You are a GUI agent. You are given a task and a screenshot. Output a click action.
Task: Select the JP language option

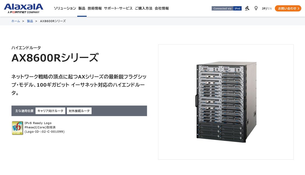pyautogui.click(x=264, y=8)
